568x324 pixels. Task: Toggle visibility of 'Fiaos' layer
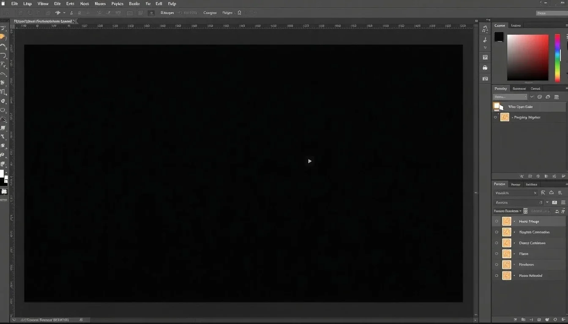497,254
